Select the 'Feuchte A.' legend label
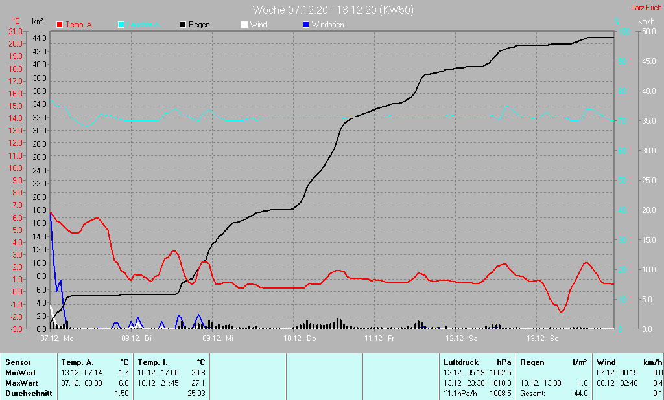664x400 pixels. pos(143,25)
